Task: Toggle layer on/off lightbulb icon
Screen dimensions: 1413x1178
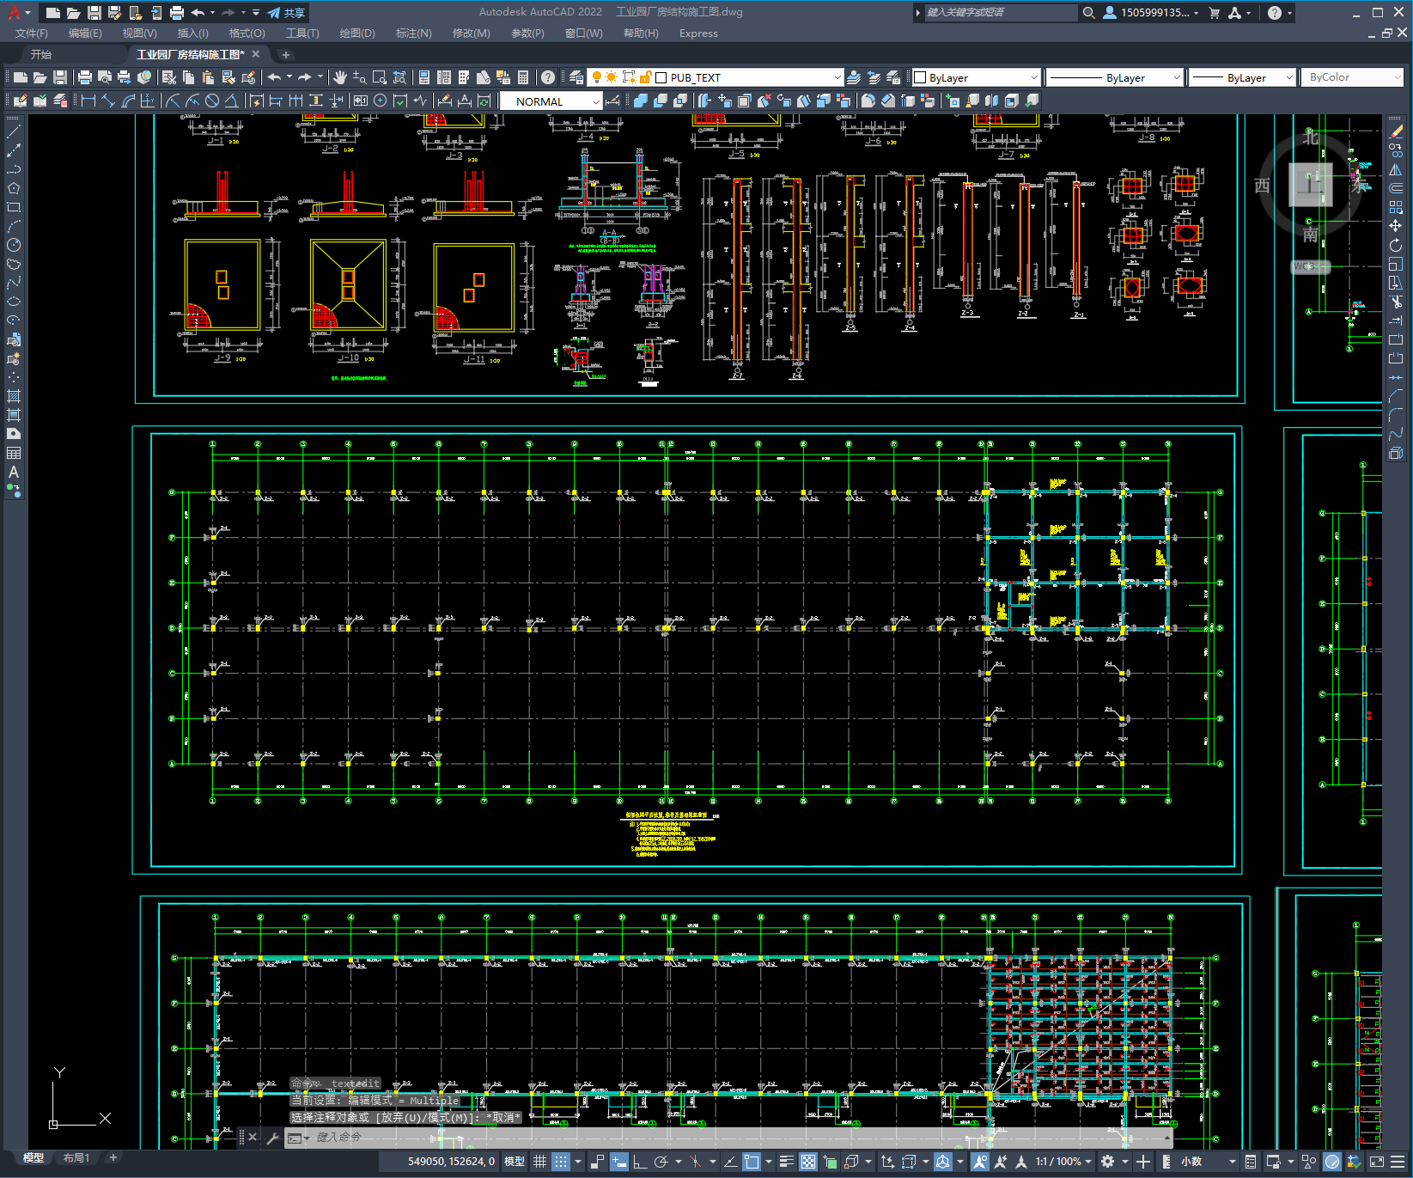Action: coord(597,77)
